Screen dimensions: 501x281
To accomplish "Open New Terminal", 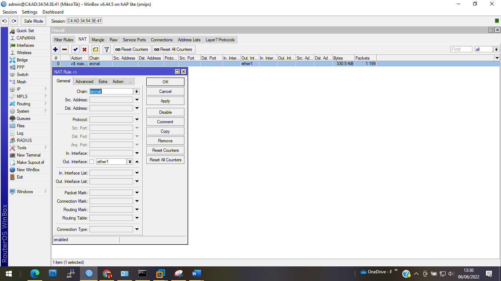I will click(29, 155).
